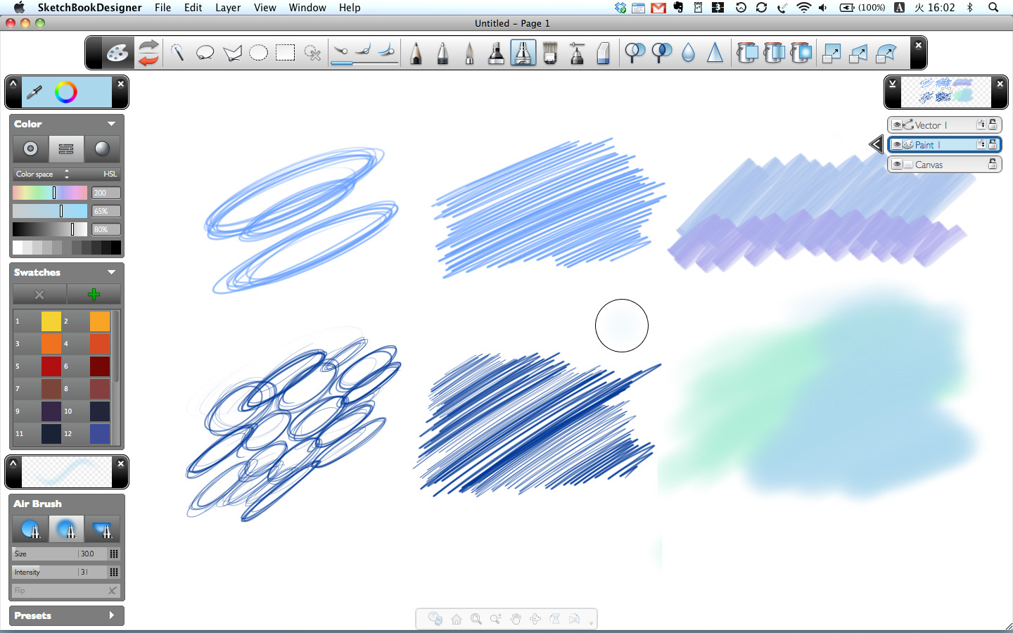The image size is (1013, 633).
Task: Toggle the Canvas layer lock
Action: [993, 165]
